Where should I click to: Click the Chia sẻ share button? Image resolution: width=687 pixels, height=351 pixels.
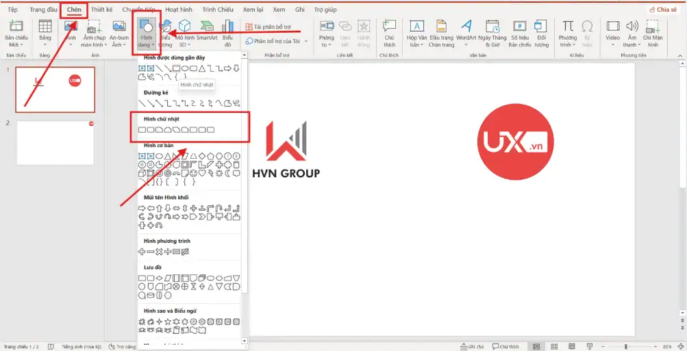(x=663, y=10)
